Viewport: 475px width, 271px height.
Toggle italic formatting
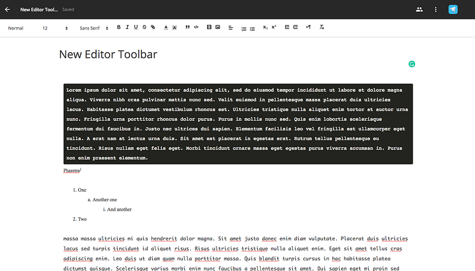coord(127,27)
